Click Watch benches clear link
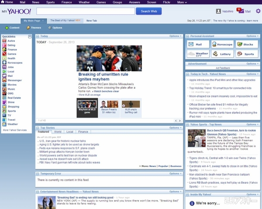 pos(107,91)
